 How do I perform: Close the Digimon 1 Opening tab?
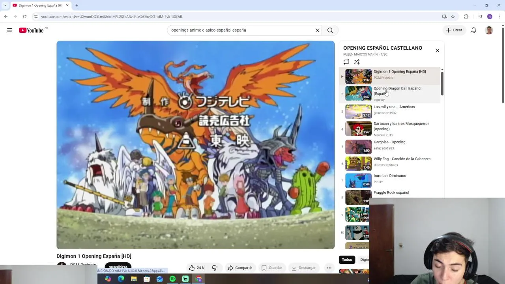pos(67,5)
